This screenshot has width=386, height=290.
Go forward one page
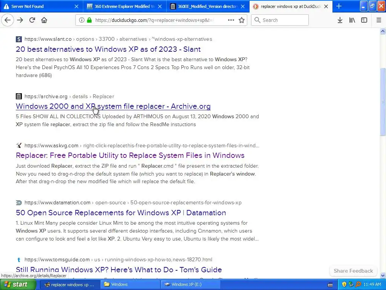point(20,20)
